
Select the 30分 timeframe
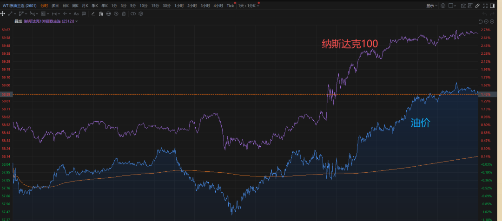coord(166,6)
